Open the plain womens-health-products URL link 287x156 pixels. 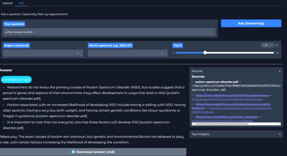click(x=232, y=110)
